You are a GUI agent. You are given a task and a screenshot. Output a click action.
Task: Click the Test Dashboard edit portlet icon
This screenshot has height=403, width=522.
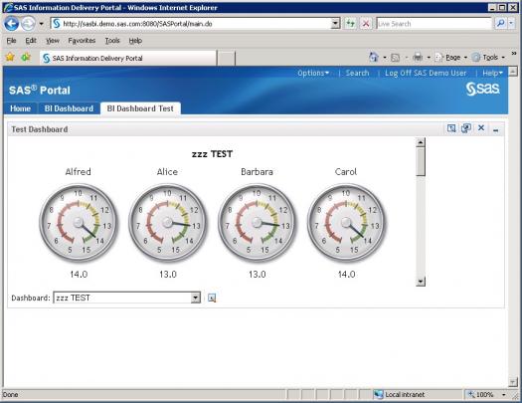point(451,128)
